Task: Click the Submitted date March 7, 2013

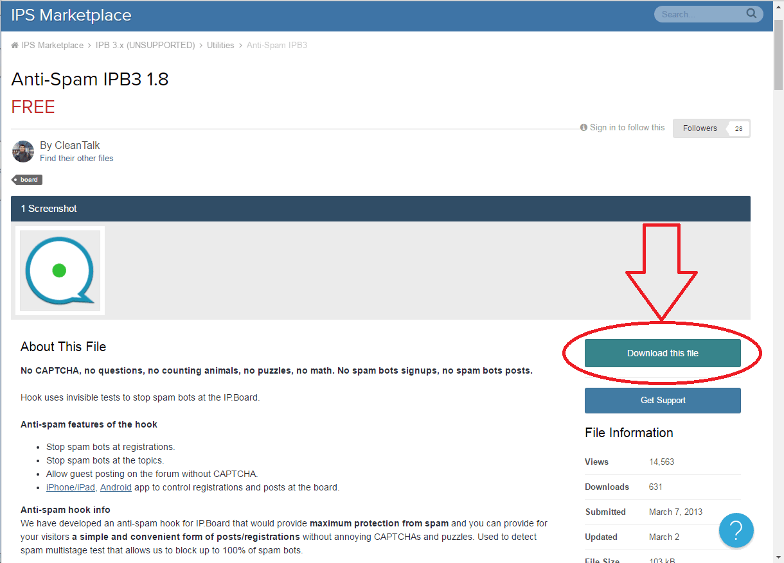Action: tap(676, 512)
